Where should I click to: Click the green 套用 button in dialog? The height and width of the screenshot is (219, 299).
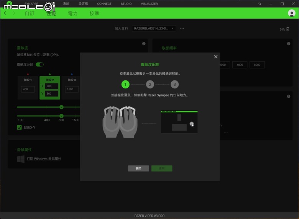coord(162,168)
